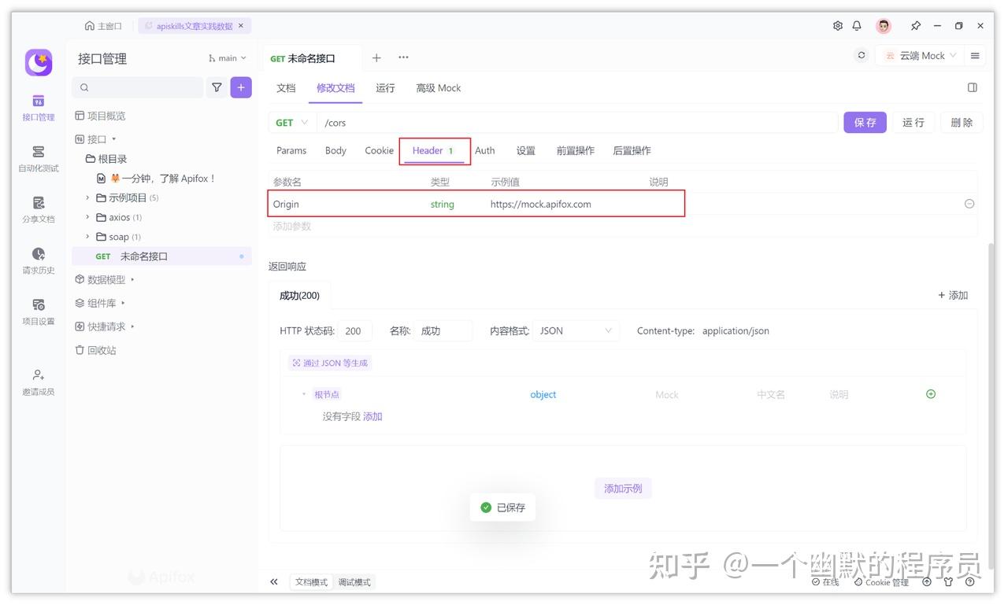Select the 调试模式 mode toggle
The height and width of the screenshot is (605, 1008).
coord(354,581)
